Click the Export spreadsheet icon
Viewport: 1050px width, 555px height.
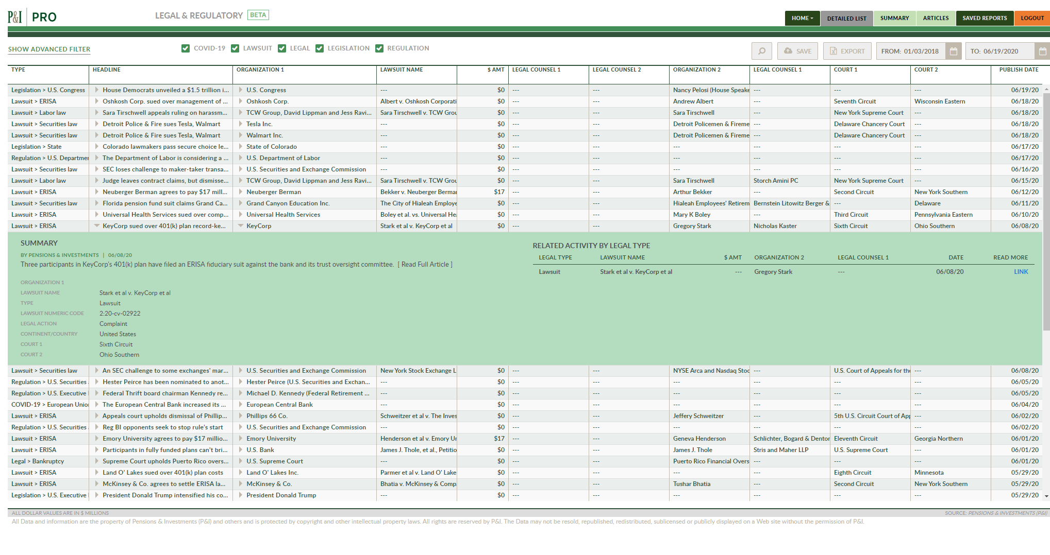[x=834, y=51]
